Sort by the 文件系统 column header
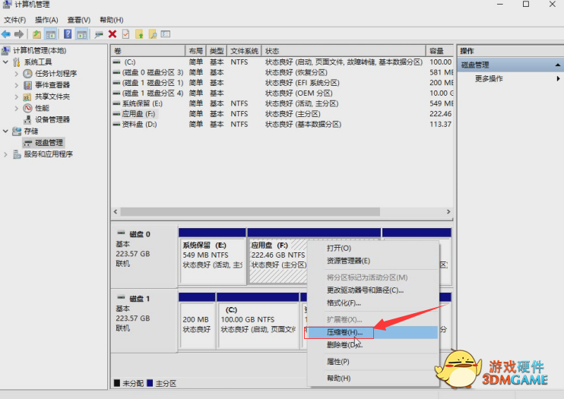The image size is (564, 399). click(244, 51)
